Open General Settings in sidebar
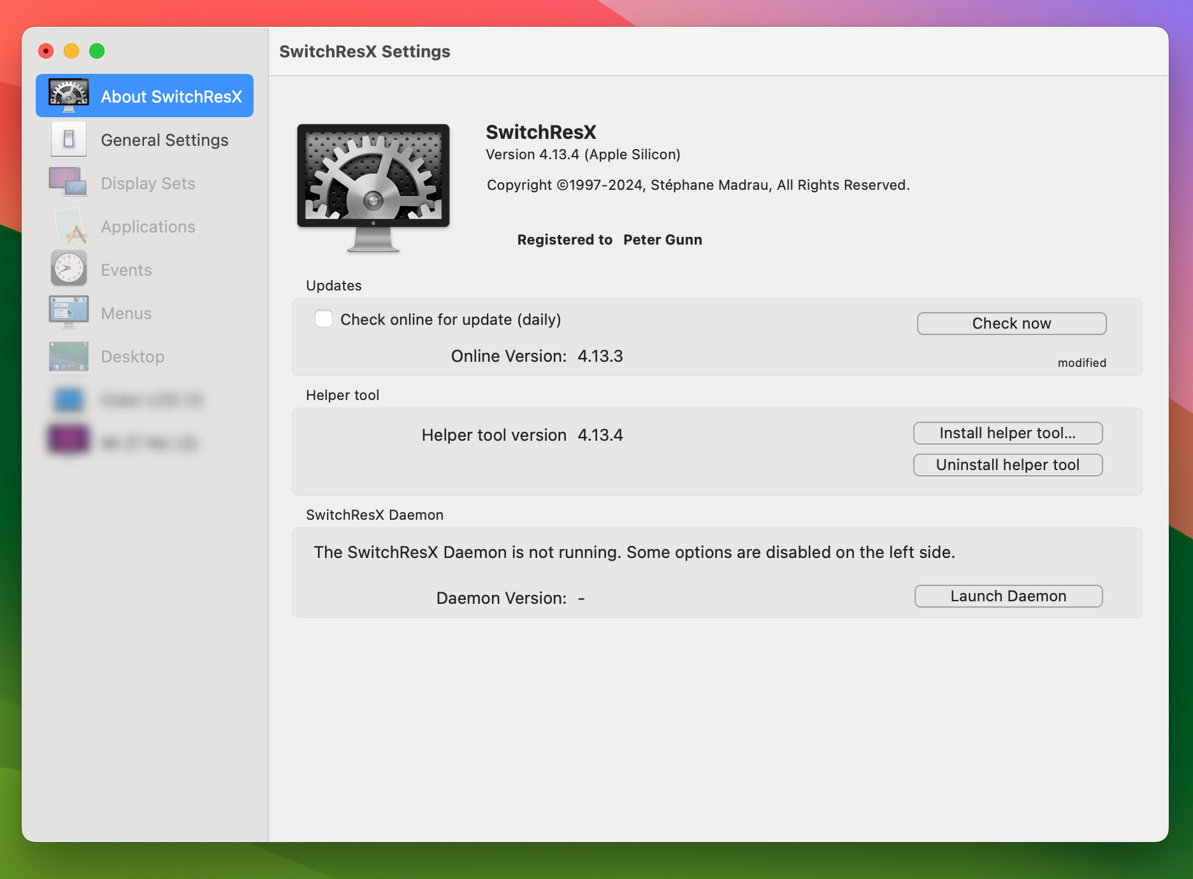Screen dimensions: 1193x879 pos(145,139)
